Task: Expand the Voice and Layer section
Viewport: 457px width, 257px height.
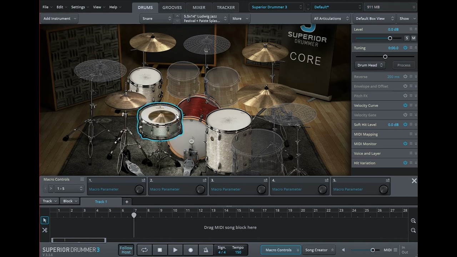Action: point(416,153)
